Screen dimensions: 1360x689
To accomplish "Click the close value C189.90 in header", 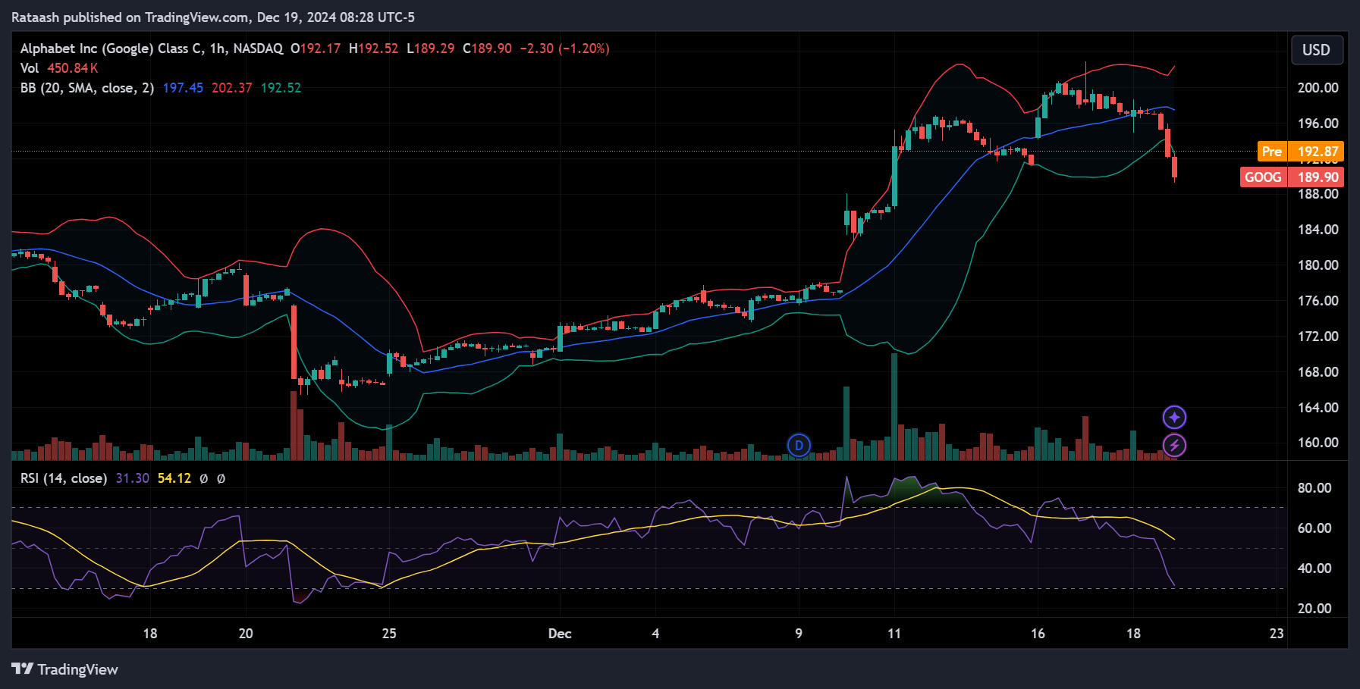I will coord(487,49).
